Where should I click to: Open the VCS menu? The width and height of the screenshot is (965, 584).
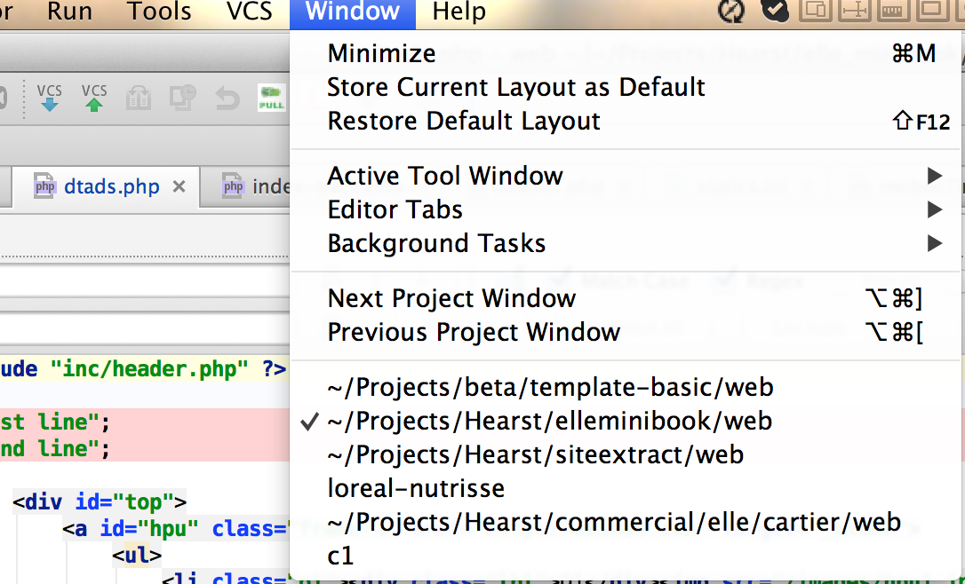coord(250,12)
